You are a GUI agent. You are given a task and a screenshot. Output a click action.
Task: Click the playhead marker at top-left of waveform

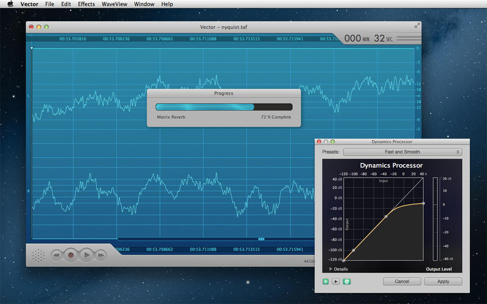coord(32,48)
